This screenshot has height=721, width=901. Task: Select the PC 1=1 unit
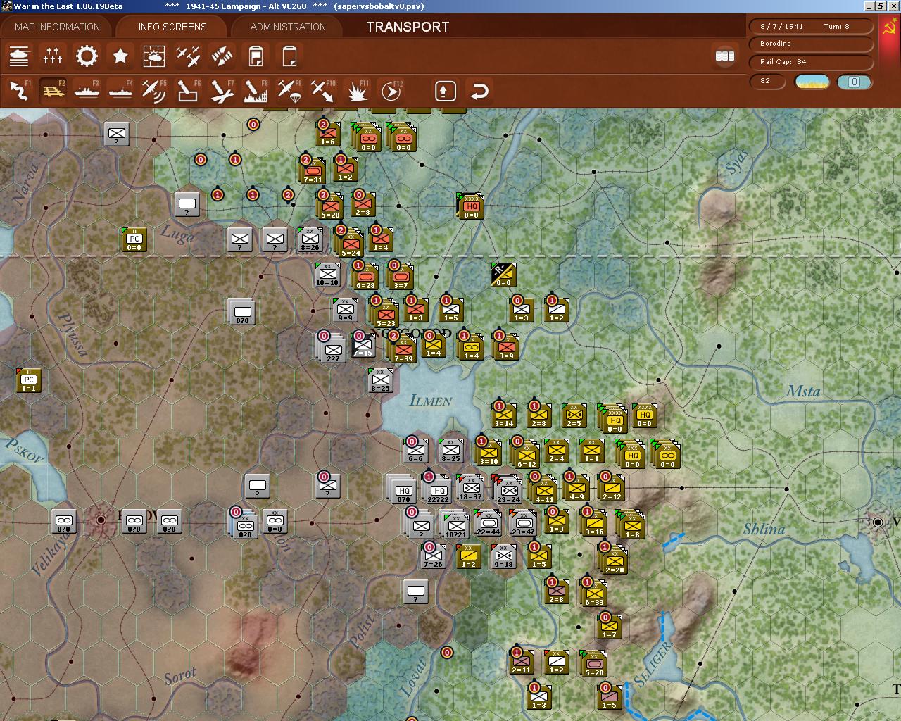28,381
